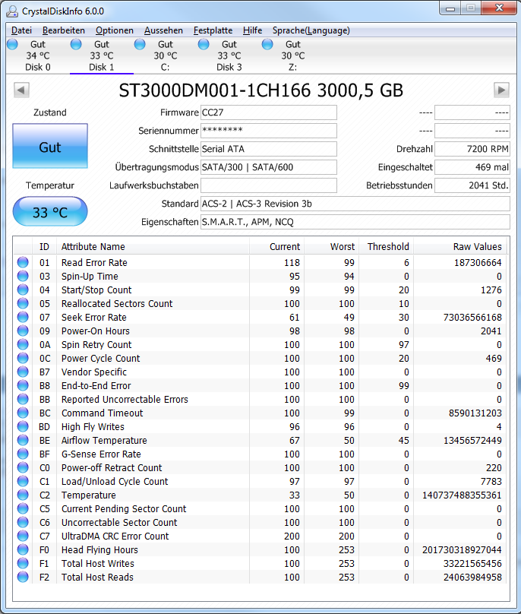521x614 pixels.
Task: Click status orb for High Fly Writes
Action: tap(23, 426)
